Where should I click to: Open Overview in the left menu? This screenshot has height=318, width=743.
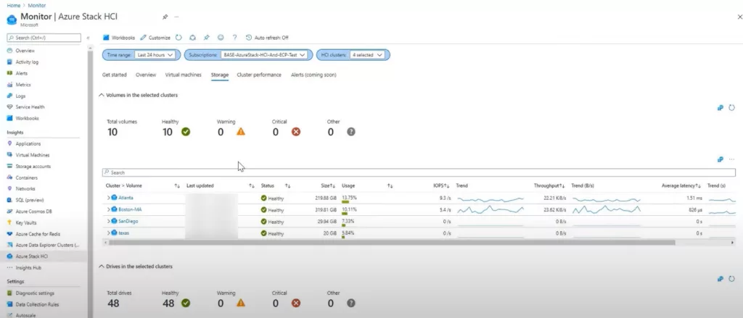coord(25,51)
